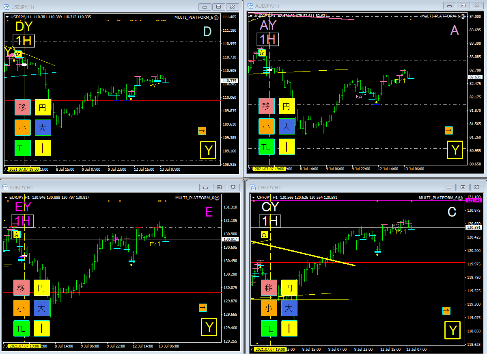Click the orange arrow icon in AUDJPY chart
This screenshot has height=354, width=487.
pyautogui.click(x=448, y=130)
